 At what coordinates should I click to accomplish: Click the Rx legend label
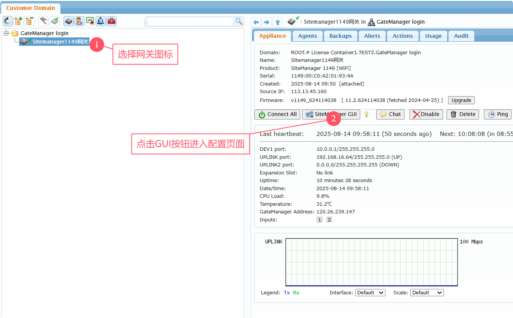coord(296,292)
